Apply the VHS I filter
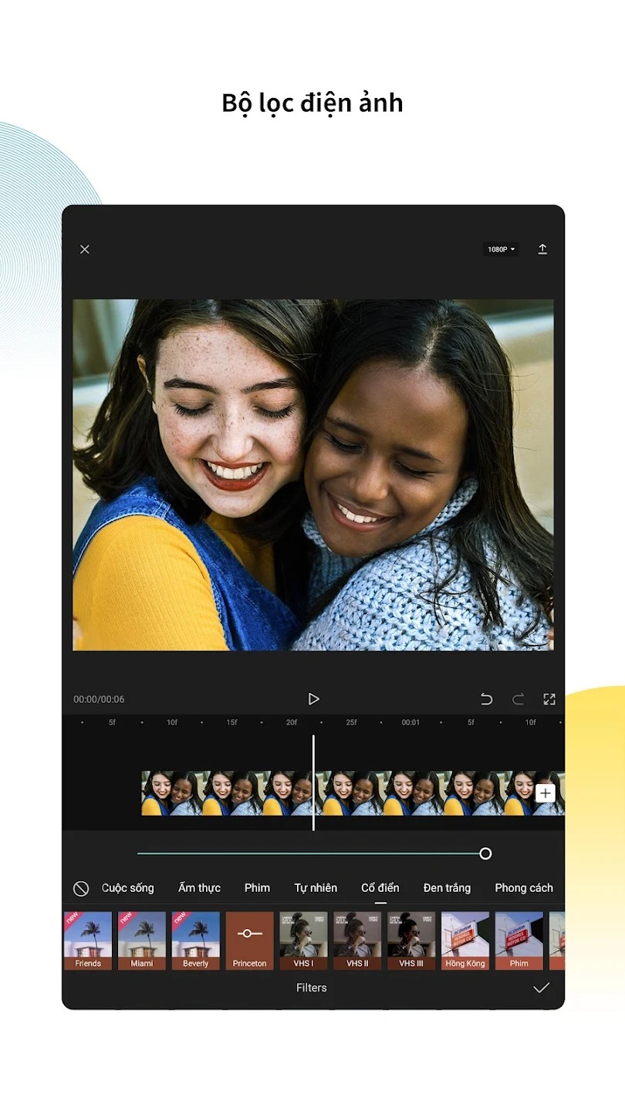 pos(304,940)
